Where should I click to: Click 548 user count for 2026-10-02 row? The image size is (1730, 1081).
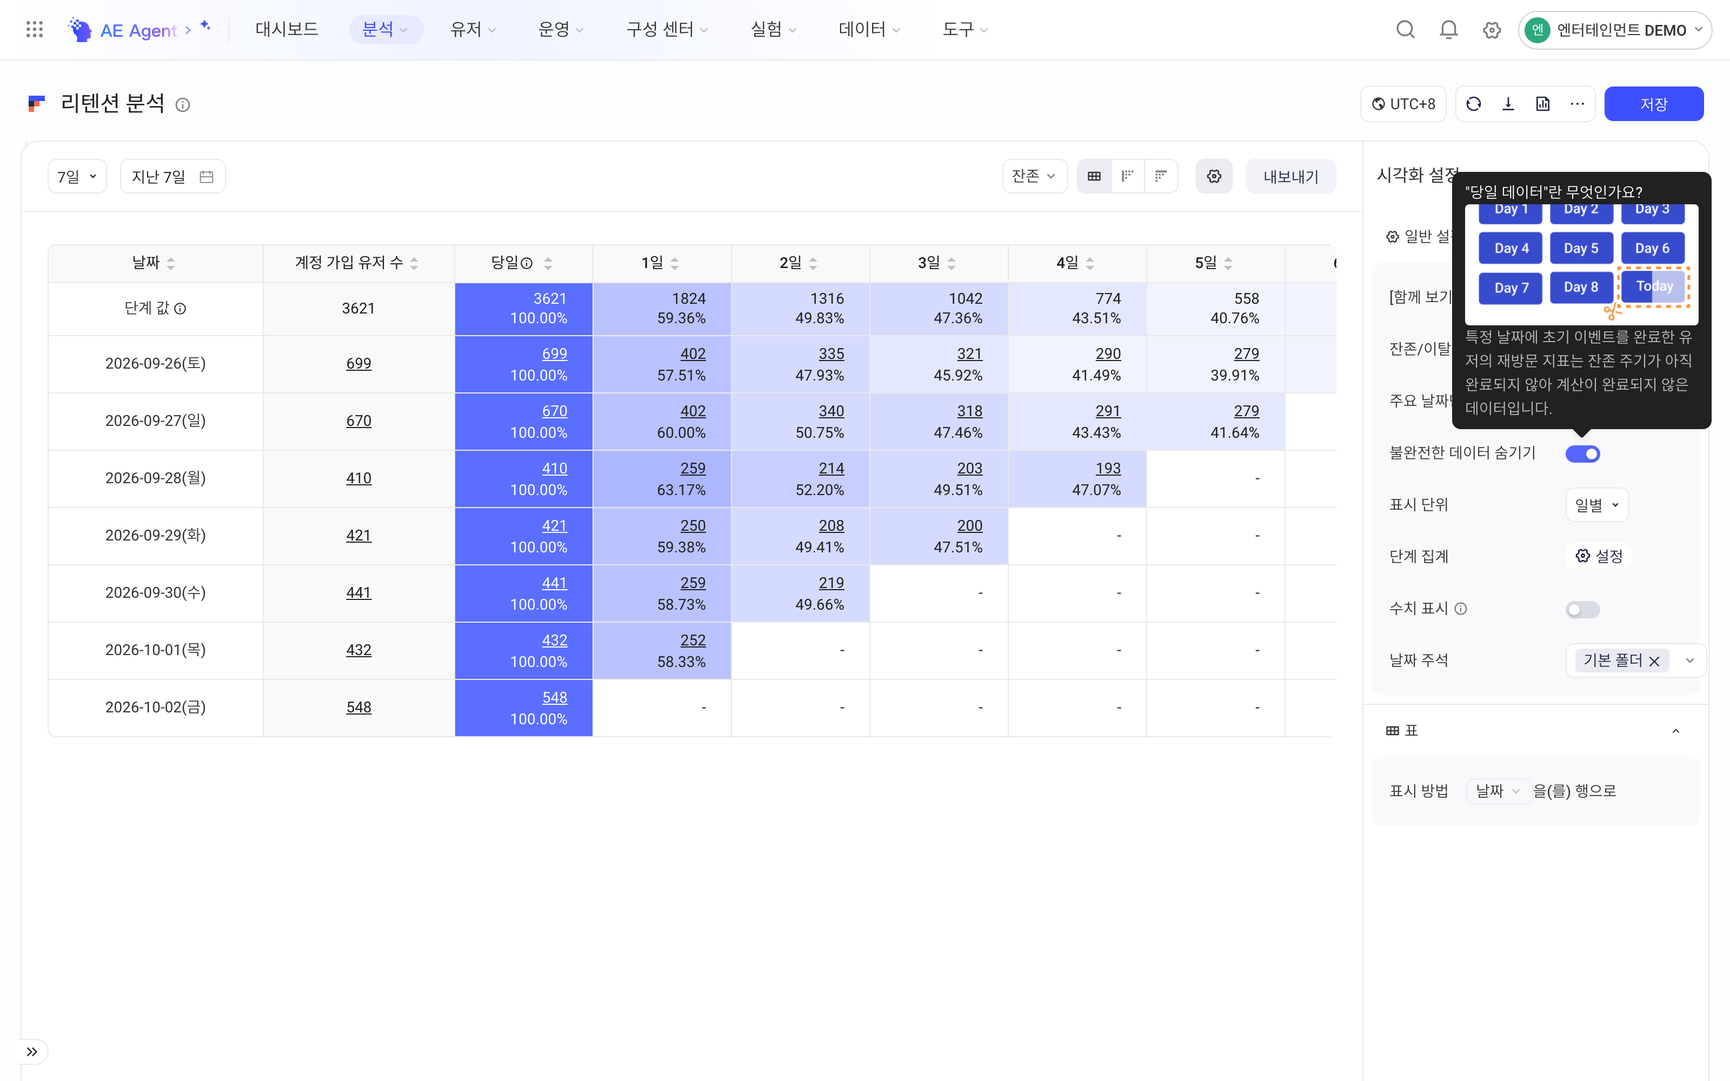pyautogui.click(x=359, y=708)
